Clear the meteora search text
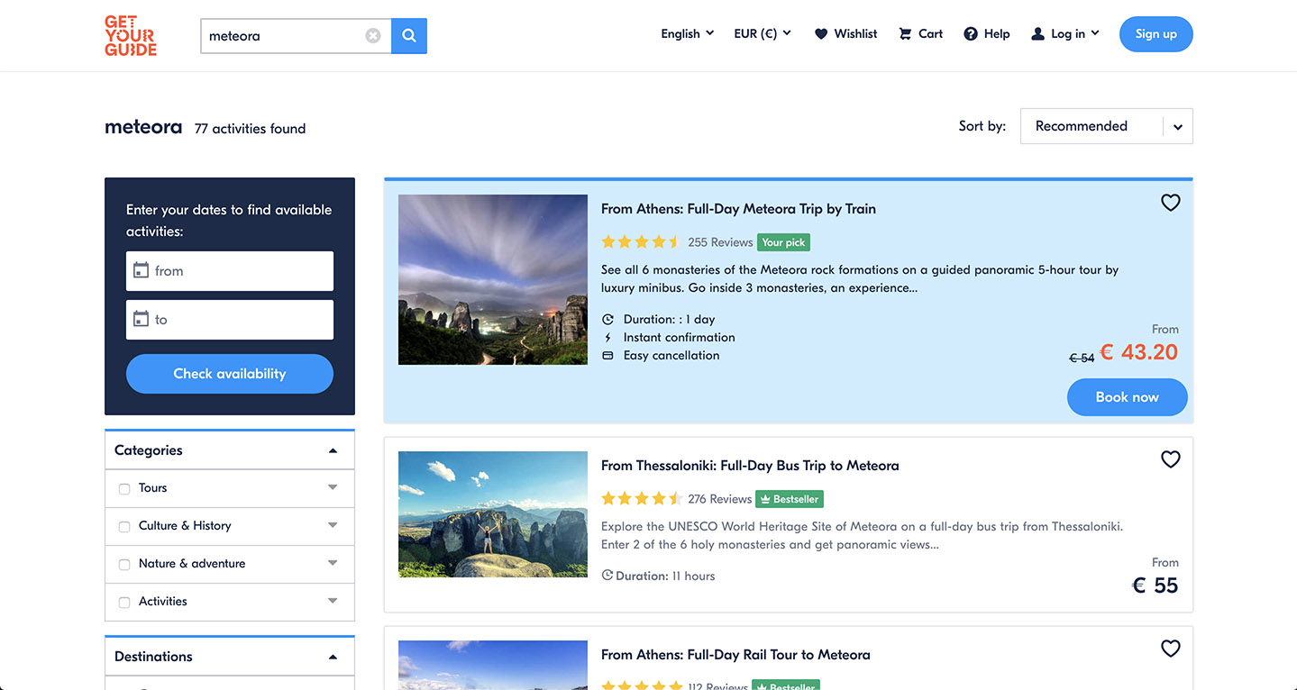The width and height of the screenshot is (1297, 690). [x=373, y=36]
